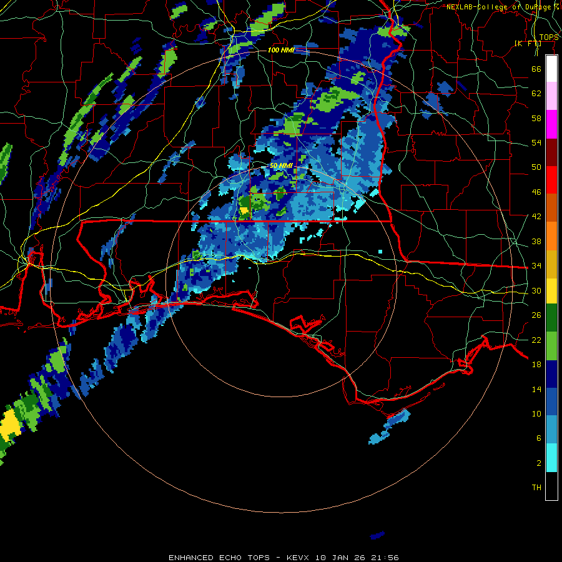Click the 10 value on the scale
This screenshot has height=562, width=562.
536,414
